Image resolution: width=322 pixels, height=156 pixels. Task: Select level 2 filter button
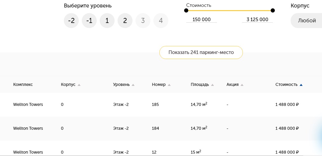[x=125, y=21]
